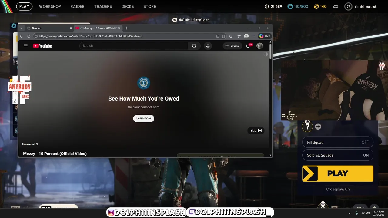Switch to the New tab tab
The image size is (388, 218).
pyautogui.click(x=49, y=28)
